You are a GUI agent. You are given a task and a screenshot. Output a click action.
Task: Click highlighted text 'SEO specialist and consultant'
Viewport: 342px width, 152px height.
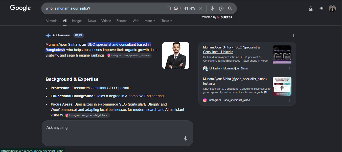(115, 44)
